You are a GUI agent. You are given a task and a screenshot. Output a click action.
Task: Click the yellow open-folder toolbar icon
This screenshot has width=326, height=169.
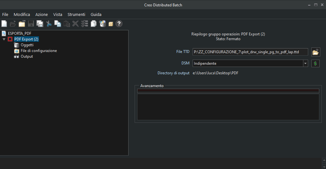point(22,24)
